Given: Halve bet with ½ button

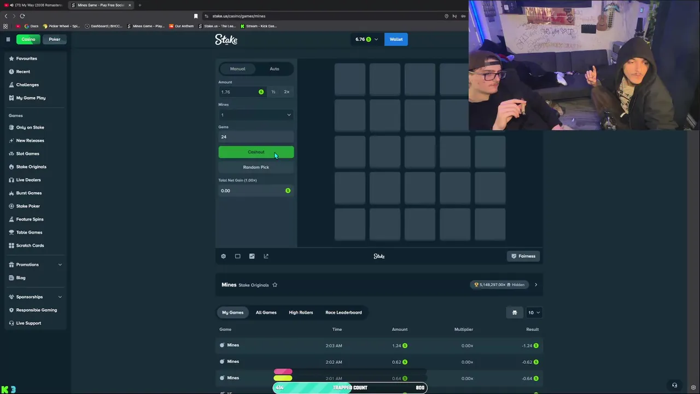Looking at the screenshot, I should [x=273, y=92].
